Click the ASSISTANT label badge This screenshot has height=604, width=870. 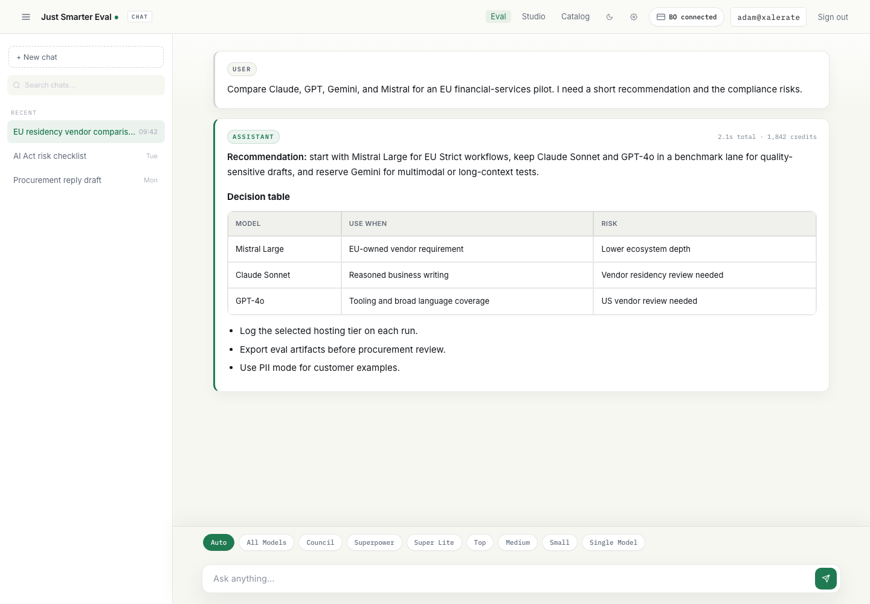[x=253, y=137]
